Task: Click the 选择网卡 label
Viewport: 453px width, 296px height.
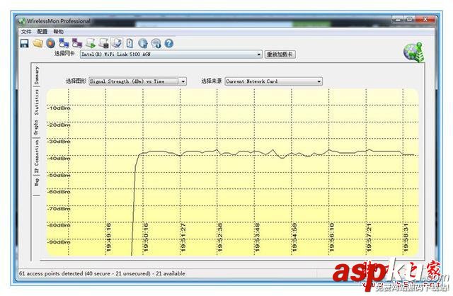Action: tap(64, 54)
